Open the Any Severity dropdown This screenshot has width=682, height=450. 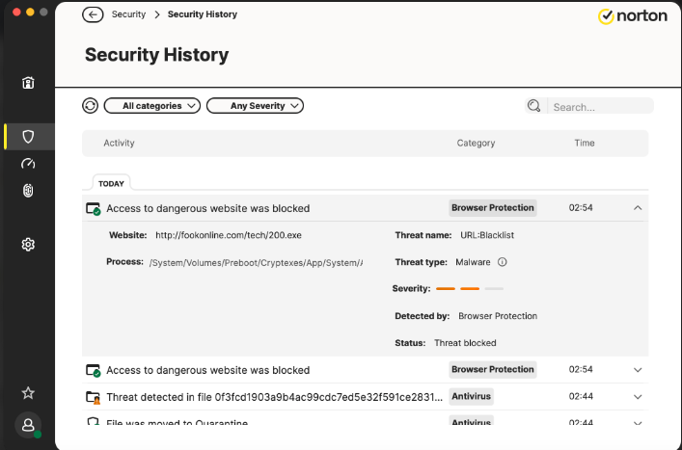pos(256,106)
